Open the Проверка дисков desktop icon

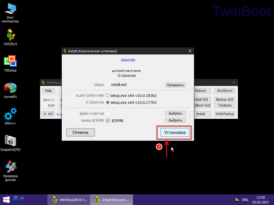[x=10, y=167]
